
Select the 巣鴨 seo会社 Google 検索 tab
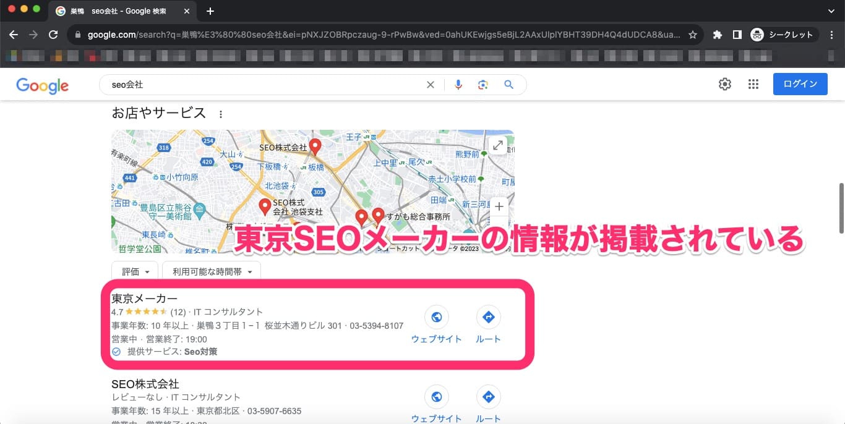tap(124, 11)
